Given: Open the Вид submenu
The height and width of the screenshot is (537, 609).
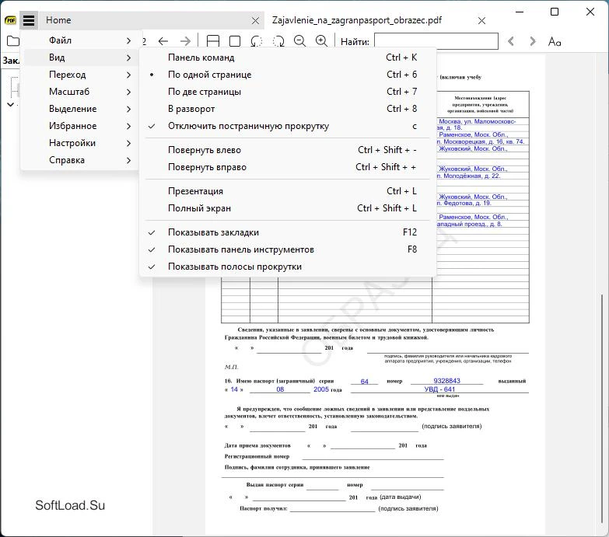Looking at the screenshot, I should 79,58.
